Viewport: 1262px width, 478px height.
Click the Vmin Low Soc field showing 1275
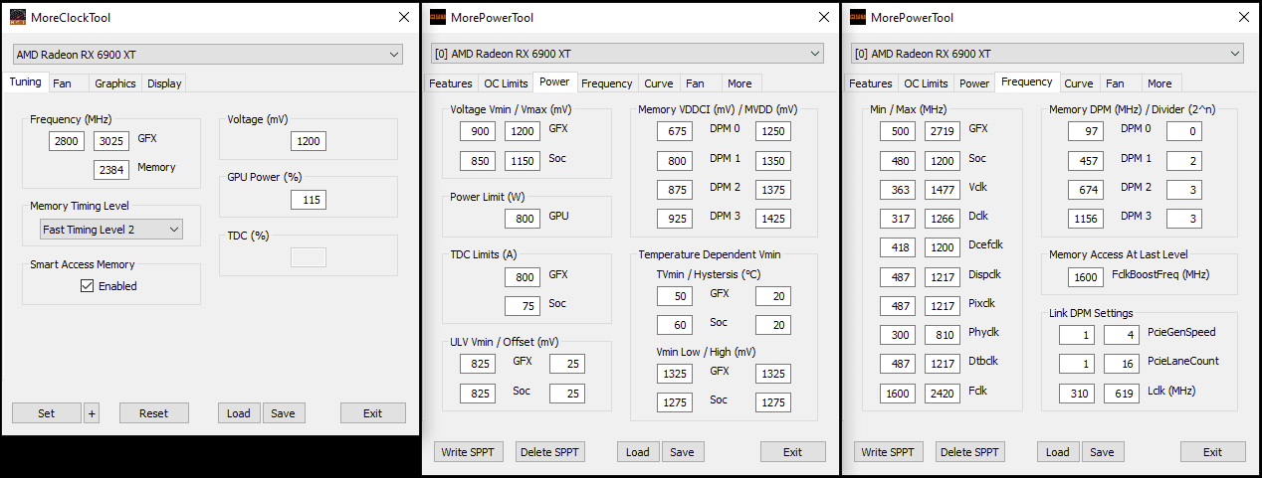[x=675, y=402]
